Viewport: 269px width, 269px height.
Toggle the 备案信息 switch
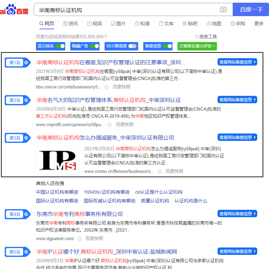(167, 46)
